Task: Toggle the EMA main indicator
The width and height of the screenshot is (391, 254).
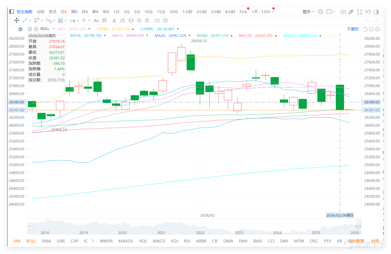Action: [46, 241]
